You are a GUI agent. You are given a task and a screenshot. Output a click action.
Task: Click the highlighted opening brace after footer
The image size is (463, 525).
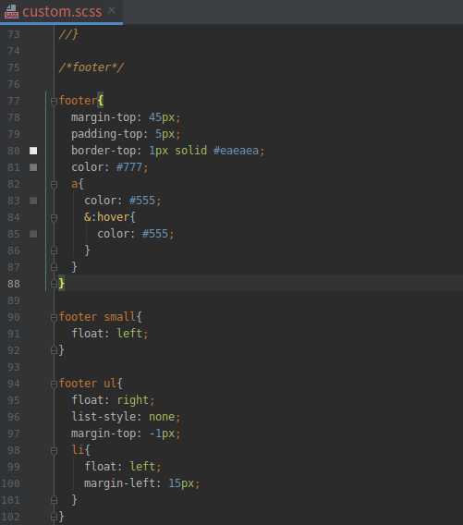(x=101, y=101)
